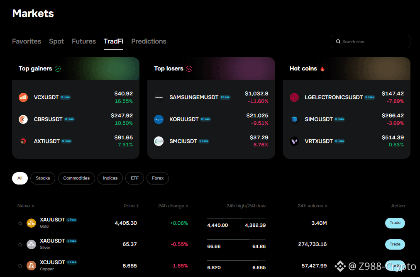This screenshot has height=277, width=420.
Task: Switch to the Spot tab
Action: (x=56, y=41)
